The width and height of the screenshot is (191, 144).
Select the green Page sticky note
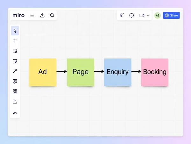click(x=81, y=72)
